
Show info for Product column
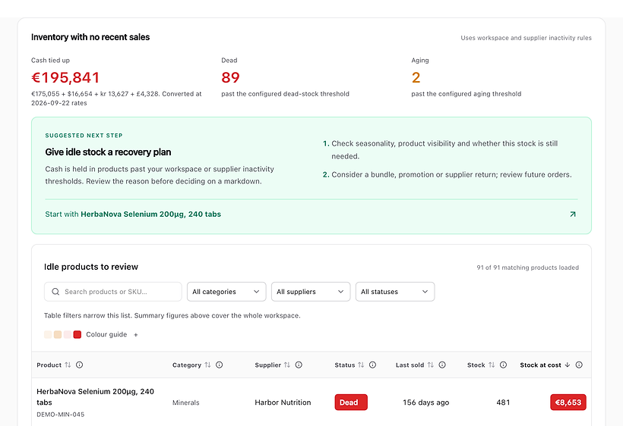click(80, 365)
